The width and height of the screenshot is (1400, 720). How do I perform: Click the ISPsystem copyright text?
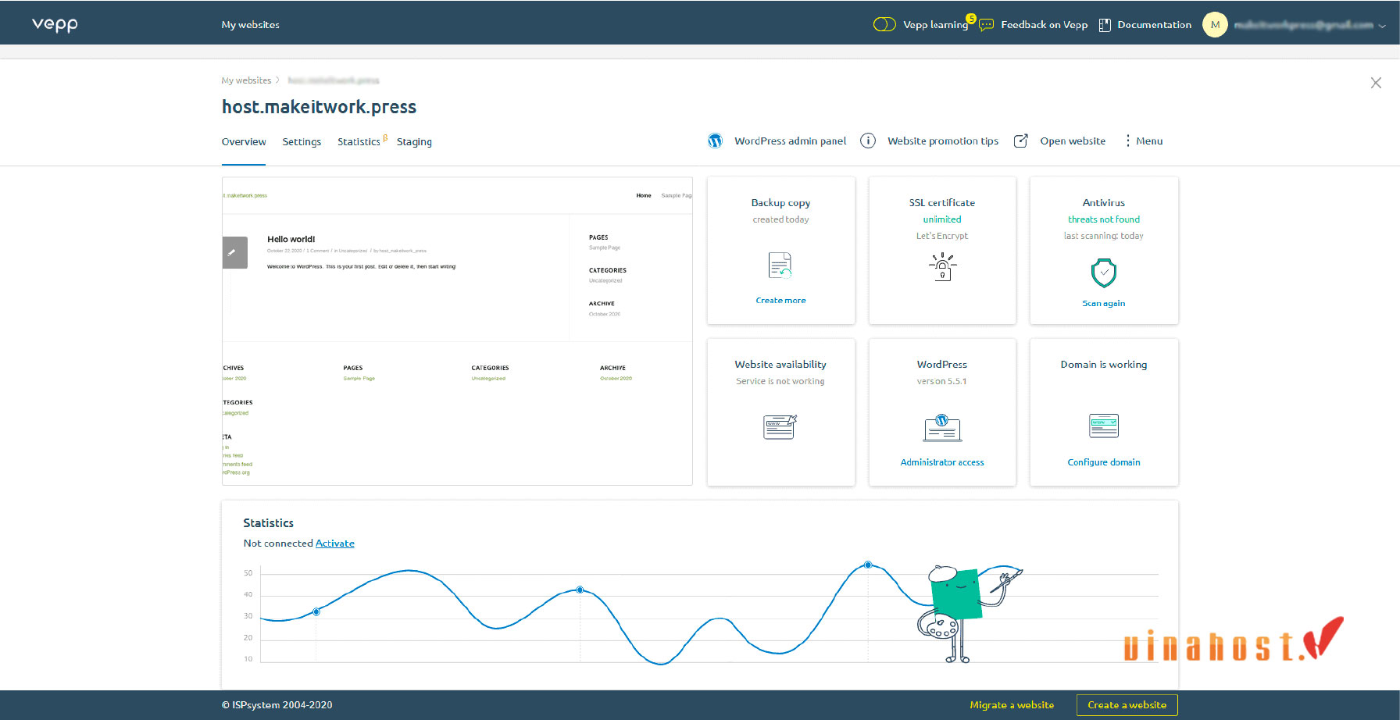[277, 704]
